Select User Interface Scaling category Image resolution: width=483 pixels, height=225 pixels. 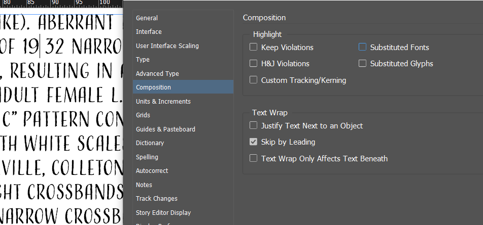point(167,46)
